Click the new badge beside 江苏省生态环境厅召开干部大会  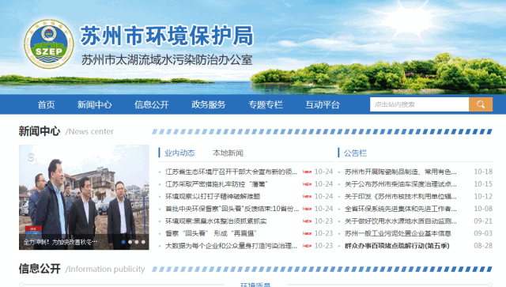click(x=307, y=172)
